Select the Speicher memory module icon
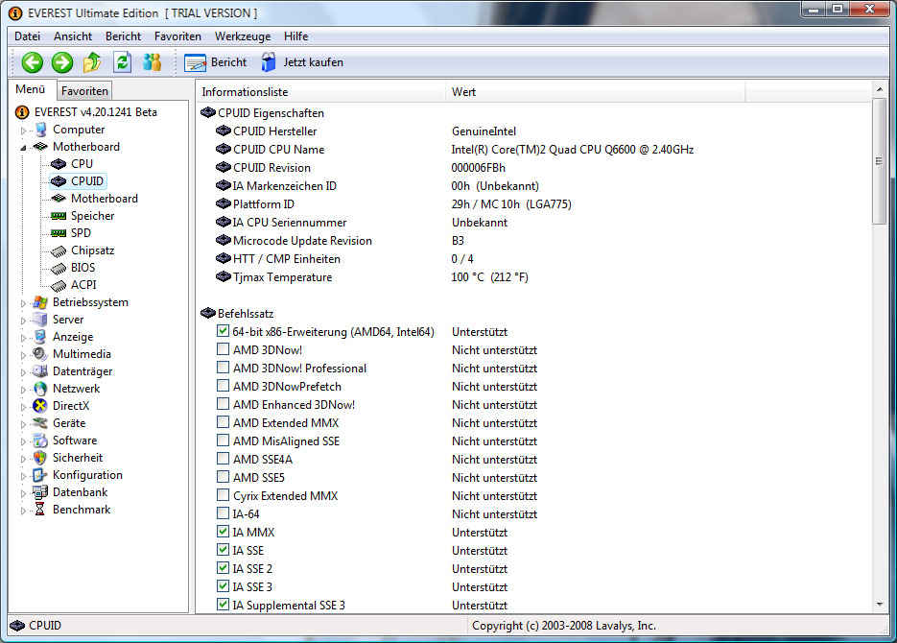 59,216
